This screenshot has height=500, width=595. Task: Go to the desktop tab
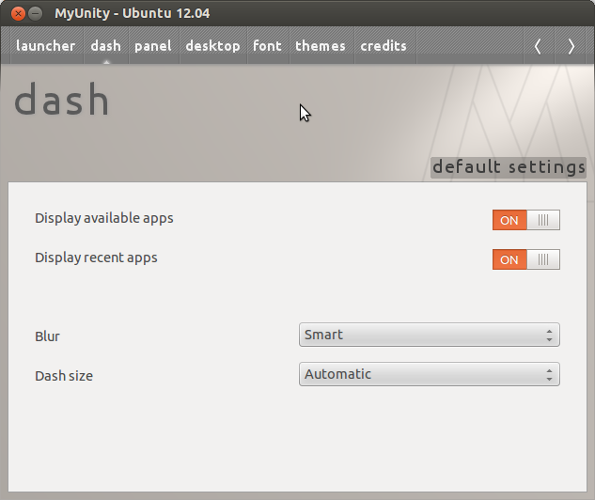212,46
